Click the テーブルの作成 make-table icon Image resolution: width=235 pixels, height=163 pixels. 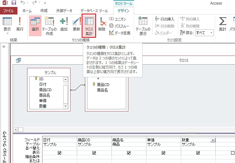pos(49,26)
